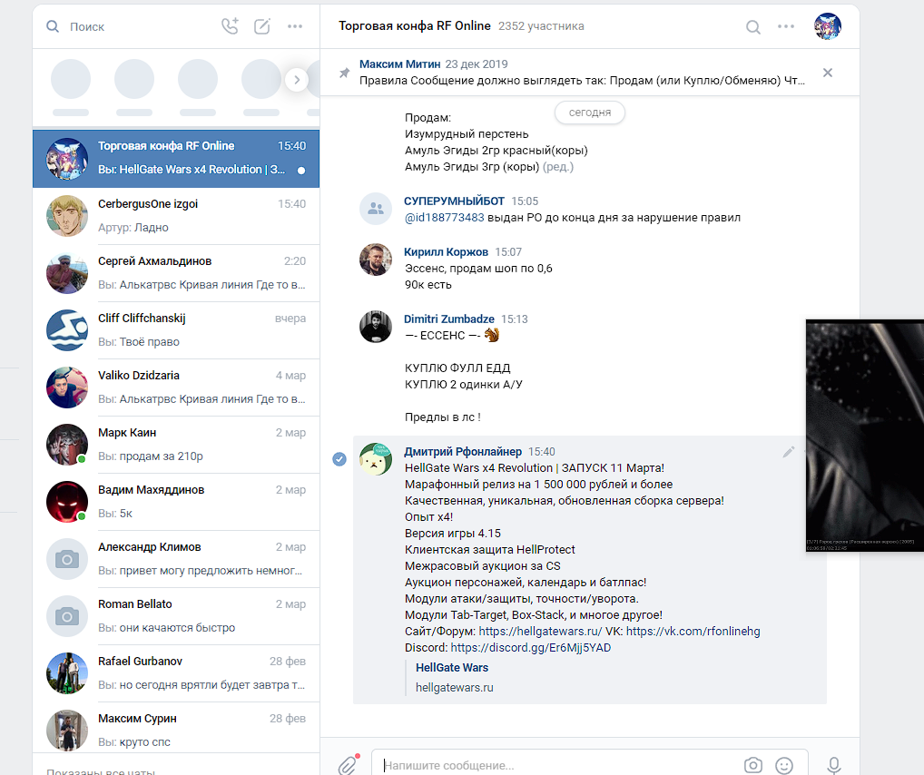Screen dimensions: 924x775
Task: Click the attach file paperclip icon
Action: click(x=348, y=765)
